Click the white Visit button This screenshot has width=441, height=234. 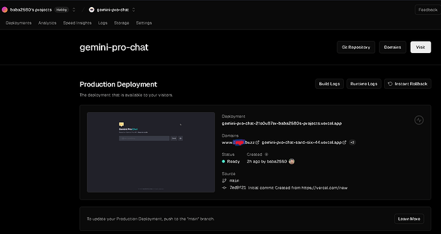(421, 47)
